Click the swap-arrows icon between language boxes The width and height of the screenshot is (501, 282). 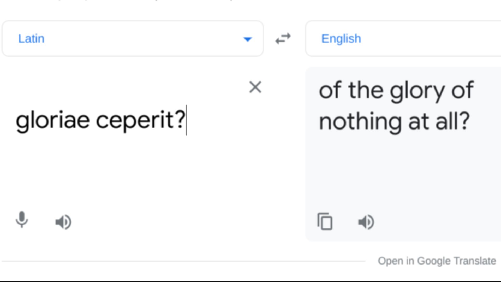pyautogui.click(x=282, y=38)
